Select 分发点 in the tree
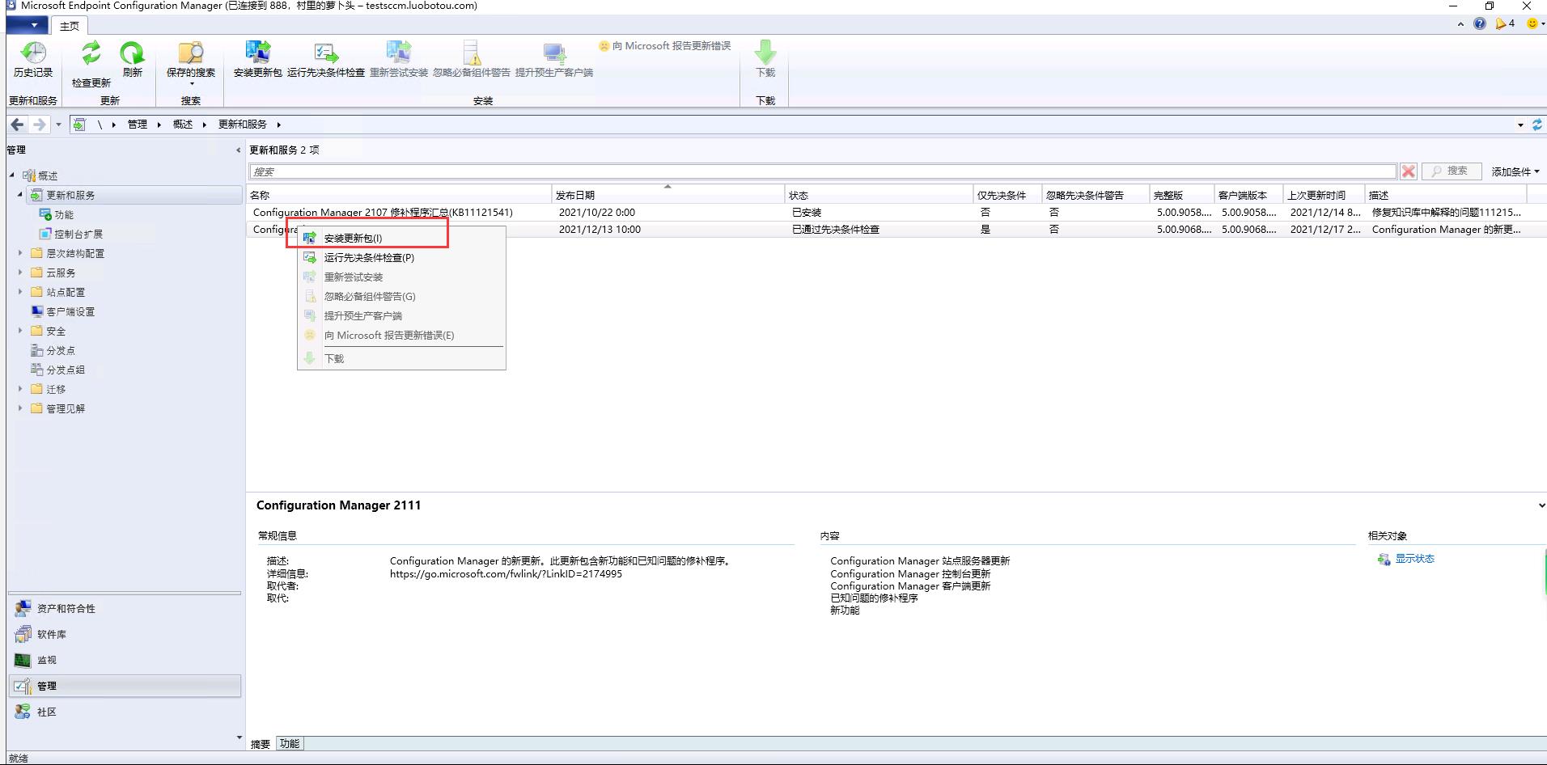 pos(61,351)
